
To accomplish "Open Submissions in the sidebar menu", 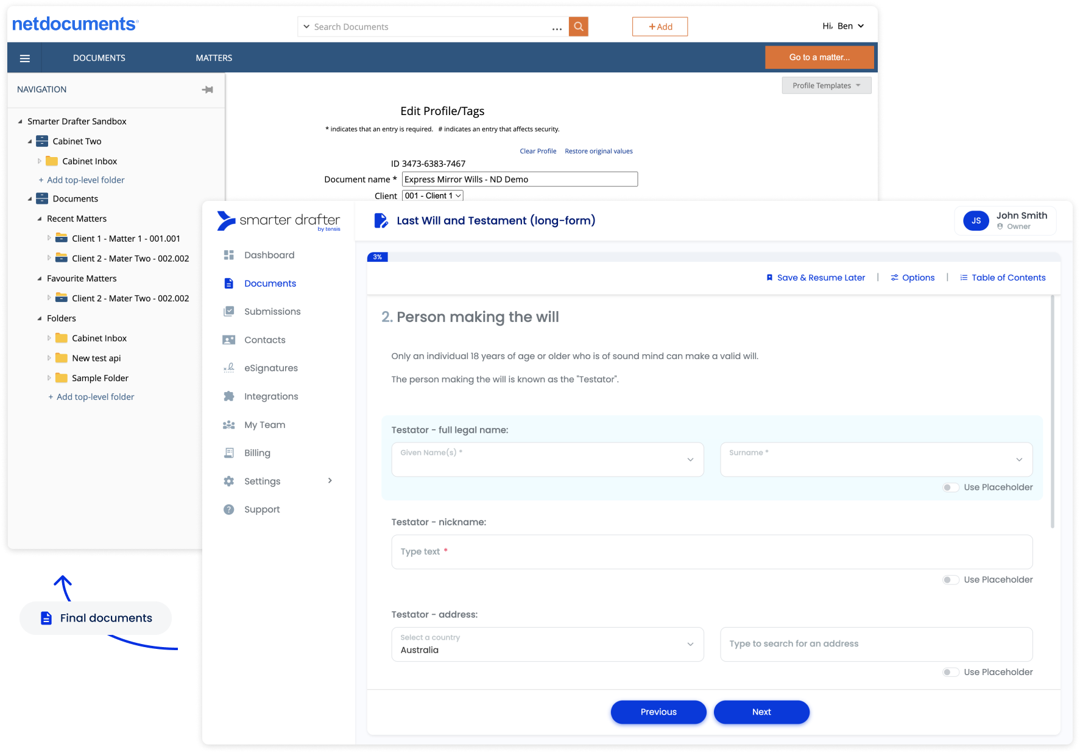I will pos(272,312).
